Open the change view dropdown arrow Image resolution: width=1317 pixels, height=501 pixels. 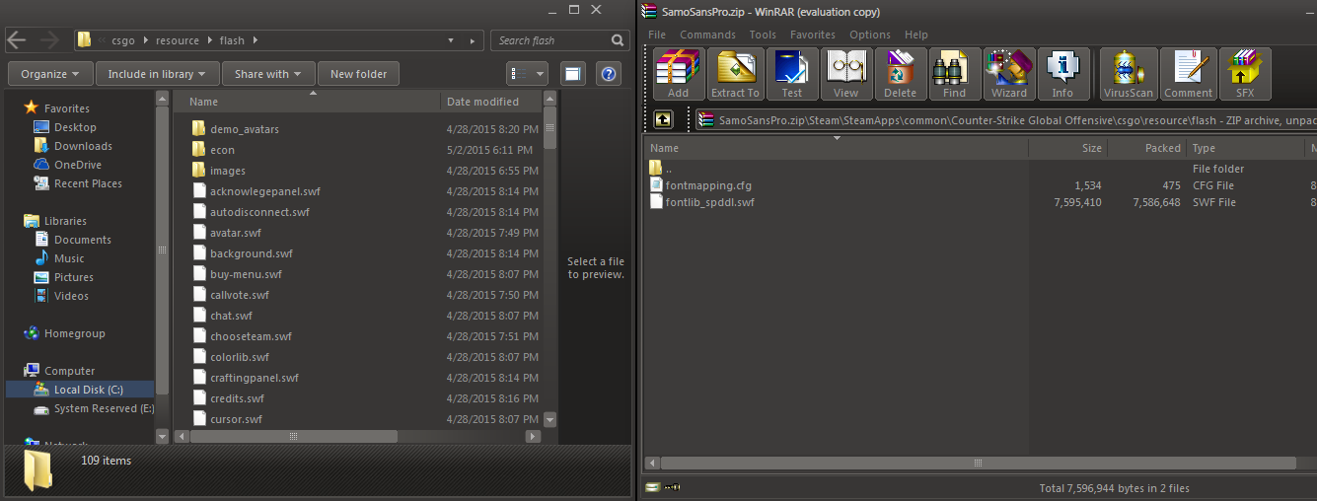pyautogui.click(x=541, y=74)
